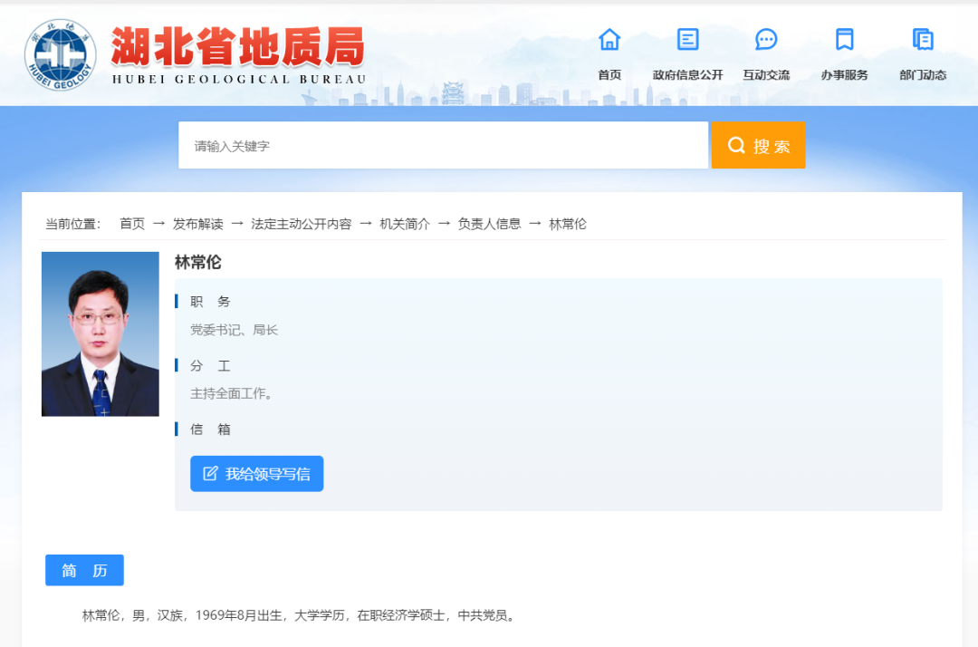Click the resume paragraph starting 林常伦，男
Viewport: 978px width, 647px height.
click(x=300, y=616)
